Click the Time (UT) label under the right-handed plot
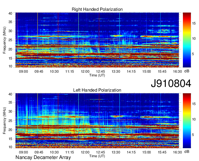The image size is (199, 161). coord(97,75)
